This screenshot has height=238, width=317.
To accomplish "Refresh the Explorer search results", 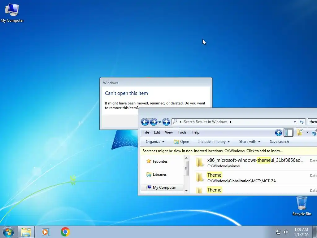I will pos(302,122).
